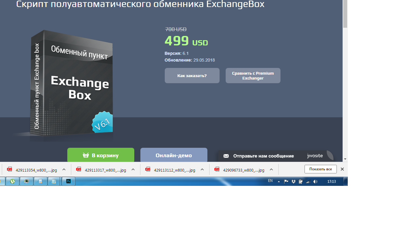Add ExchangeBox to cart with В корзину
416x234 pixels.
pyautogui.click(x=100, y=155)
